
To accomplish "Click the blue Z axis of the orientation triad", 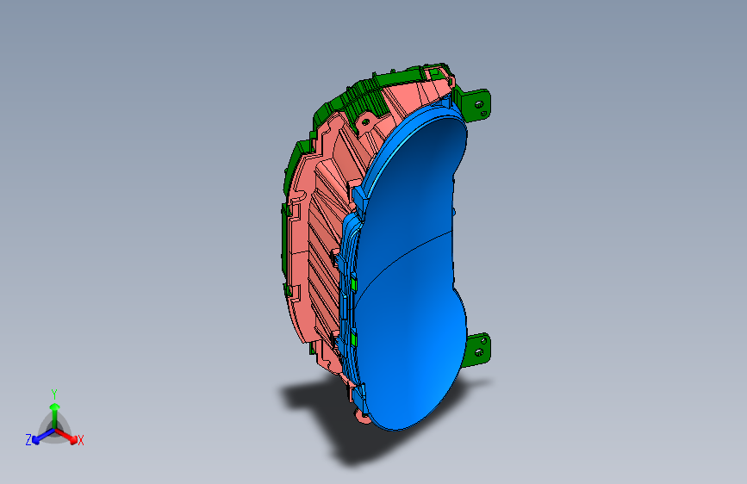I will click(x=43, y=437).
